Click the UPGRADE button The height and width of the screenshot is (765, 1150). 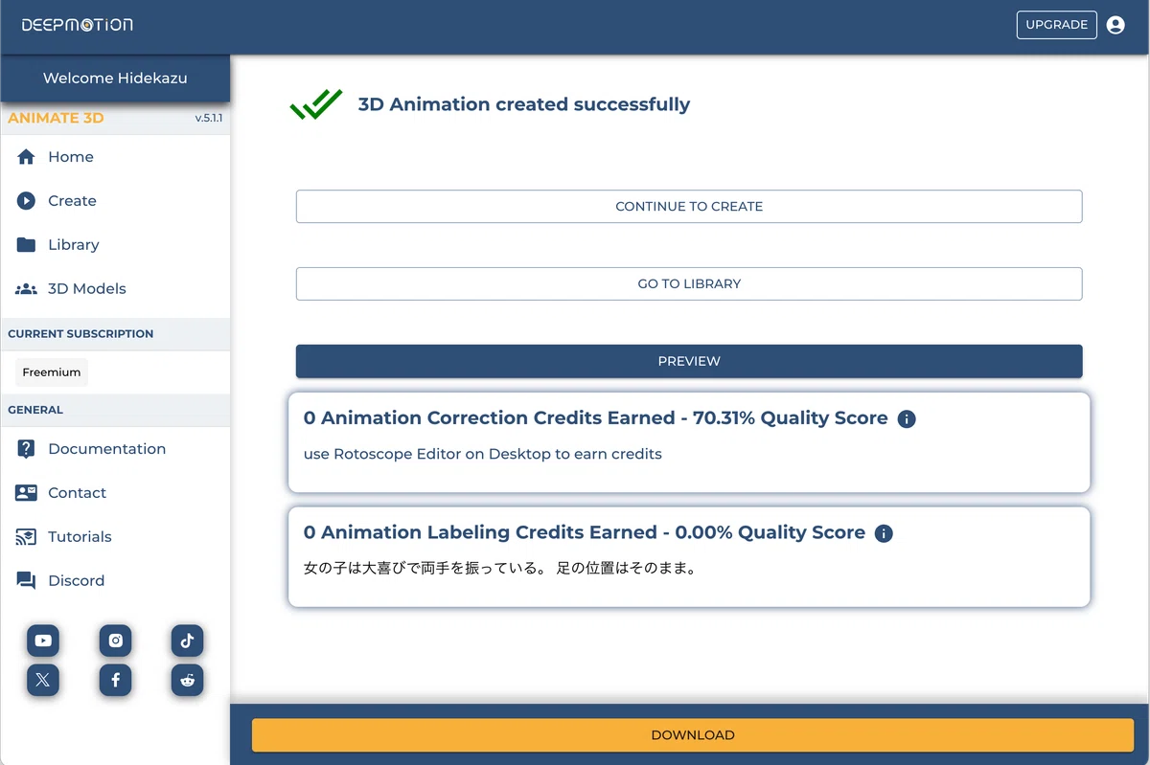1057,25
